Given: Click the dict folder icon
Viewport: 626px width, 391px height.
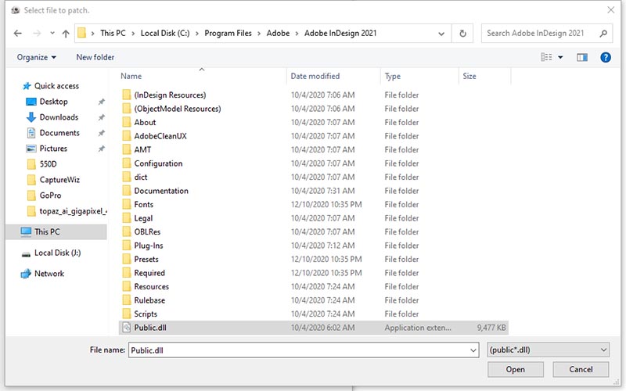Looking at the screenshot, I should point(127,178).
